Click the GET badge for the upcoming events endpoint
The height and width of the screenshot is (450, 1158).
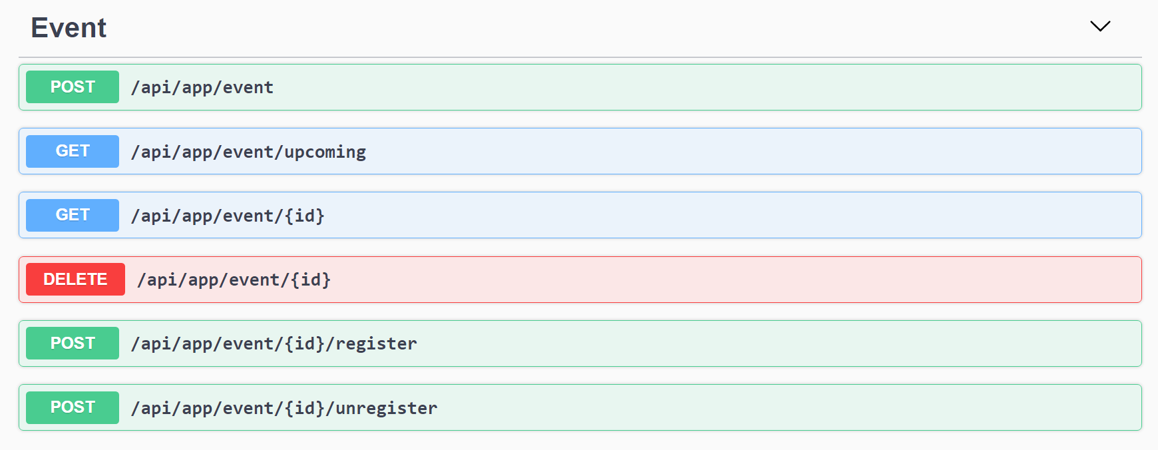[x=73, y=151]
